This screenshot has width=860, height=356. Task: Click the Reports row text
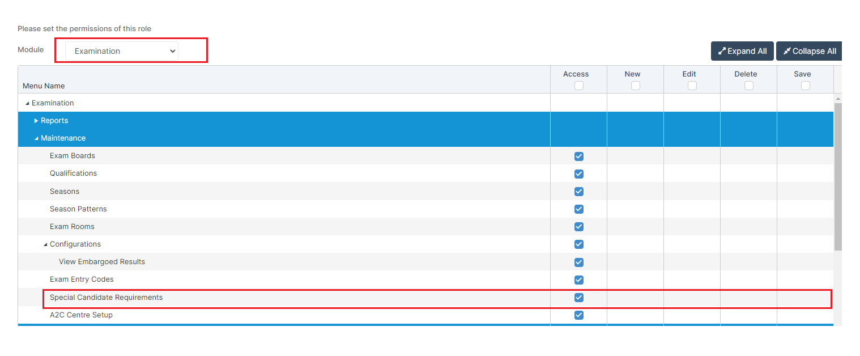tap(54, 121)
